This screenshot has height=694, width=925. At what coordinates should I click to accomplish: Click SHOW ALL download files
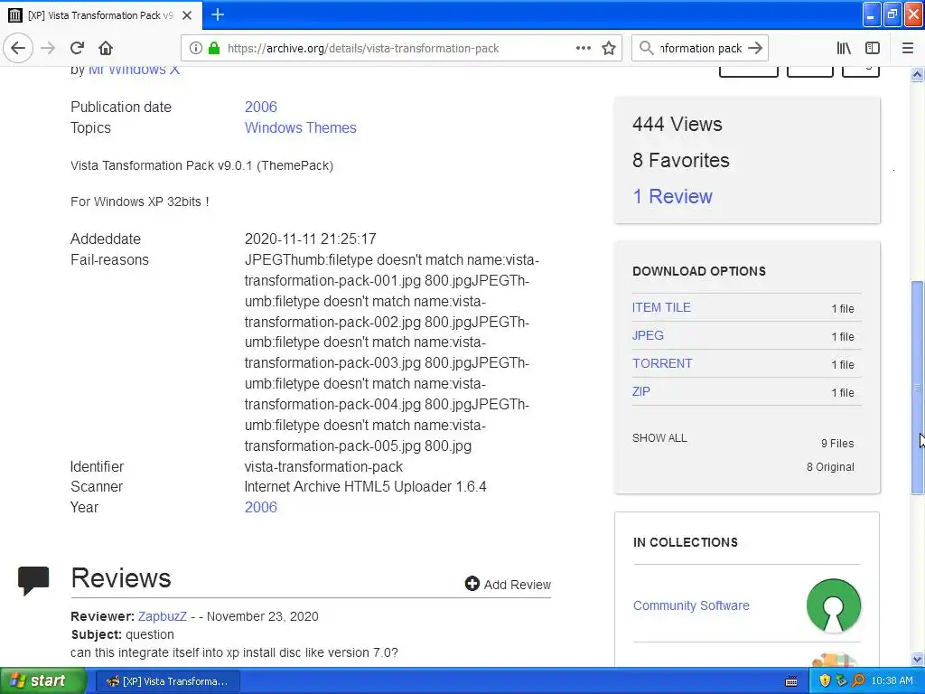(x=659, y=438)
